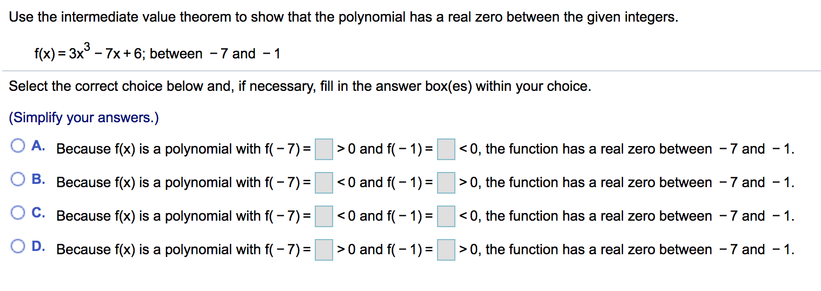Activate the f(−7) answer field in choice C

click(x=324, y=216)
